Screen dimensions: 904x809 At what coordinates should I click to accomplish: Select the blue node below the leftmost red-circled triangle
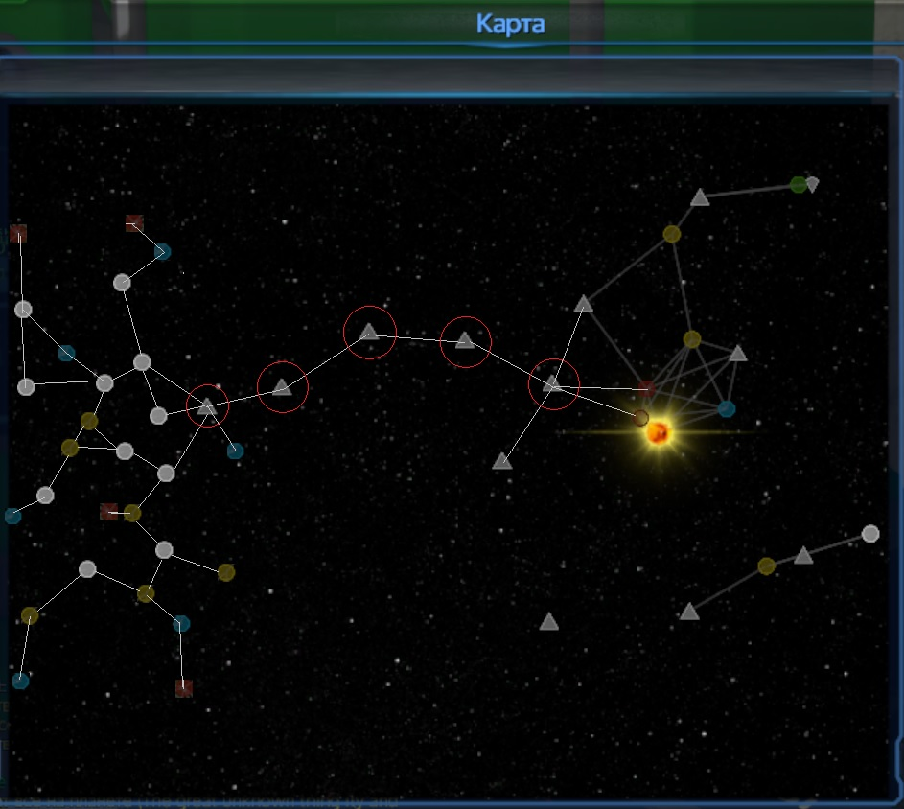pos(235,451)
